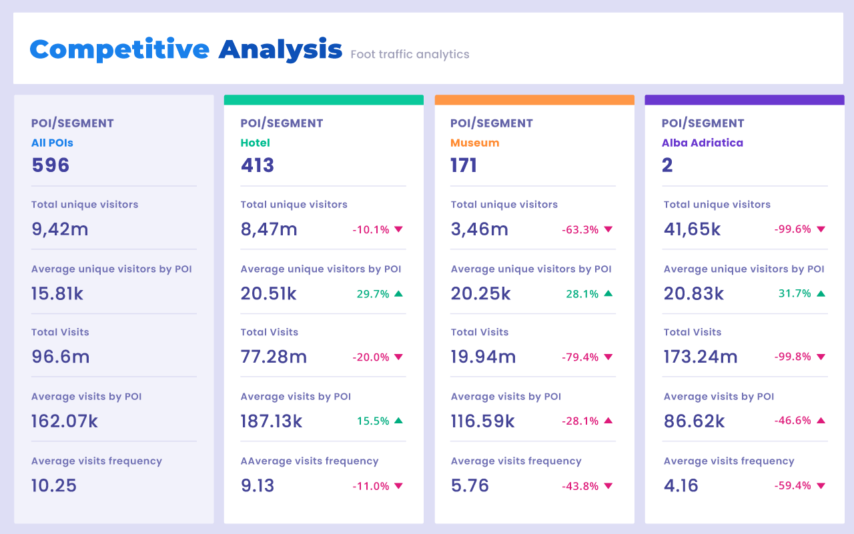
Task: Click the orange Museum card color bar
Action: [x=534, y=100]
